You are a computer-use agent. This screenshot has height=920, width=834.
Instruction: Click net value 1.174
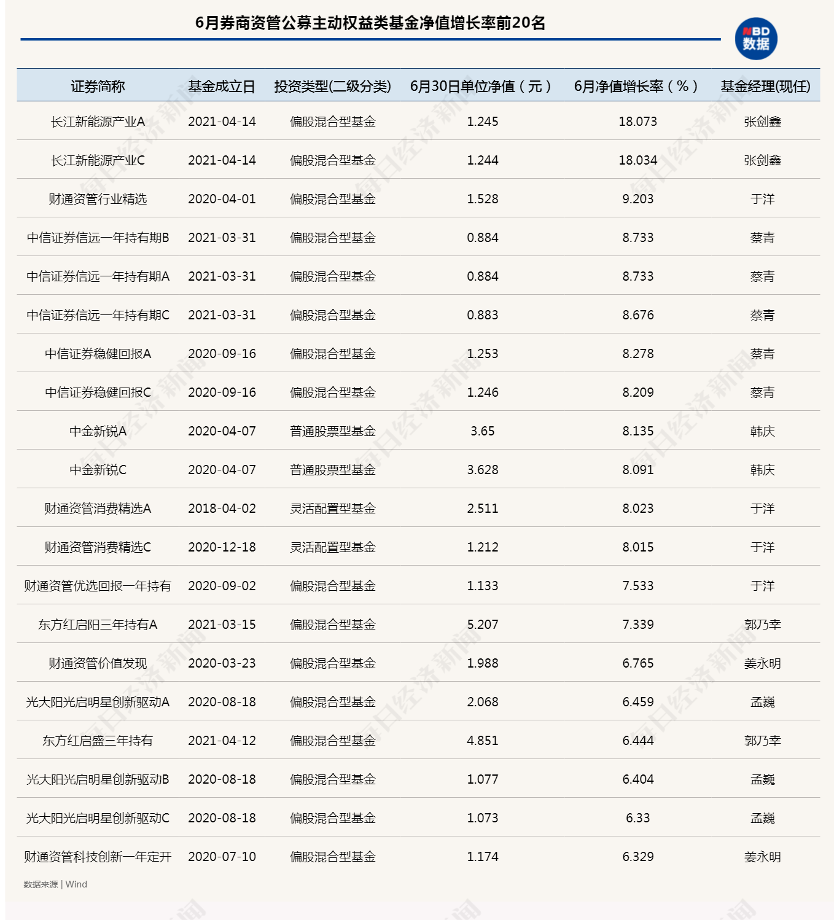pos(483,857)
